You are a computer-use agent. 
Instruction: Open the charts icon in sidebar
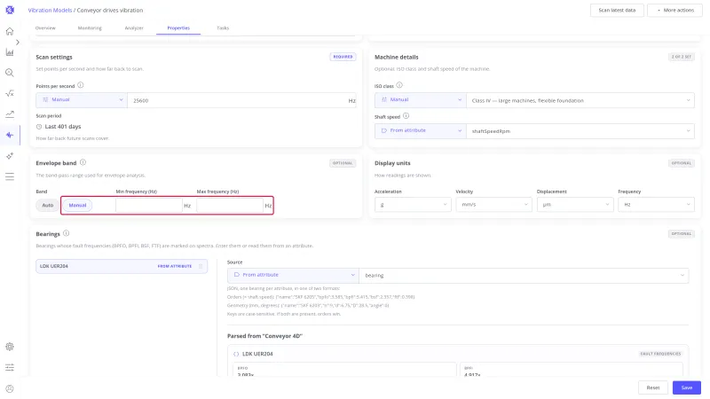(x=10, y=52)
